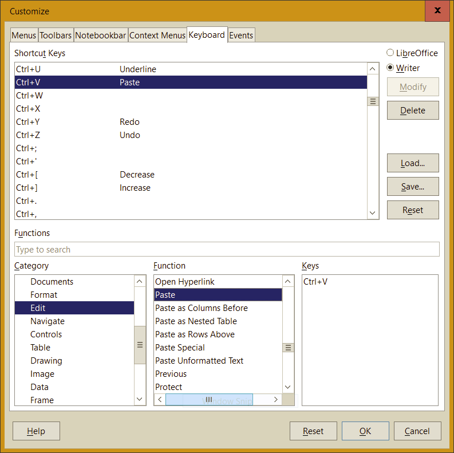
Task: Click the Delete shortcut button
Action: pos(413,111)
